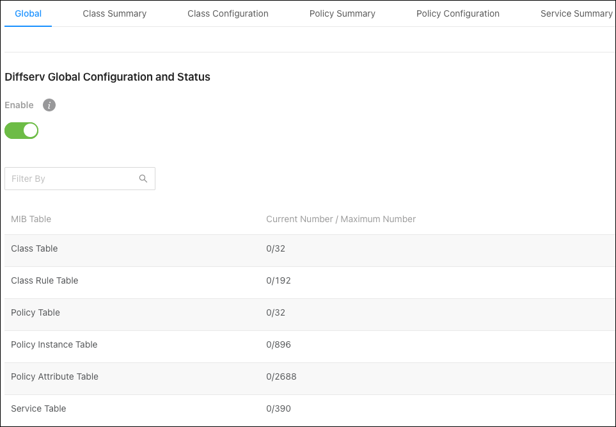
Task: Click the search magnifier icon
Action: click(143, 179)
